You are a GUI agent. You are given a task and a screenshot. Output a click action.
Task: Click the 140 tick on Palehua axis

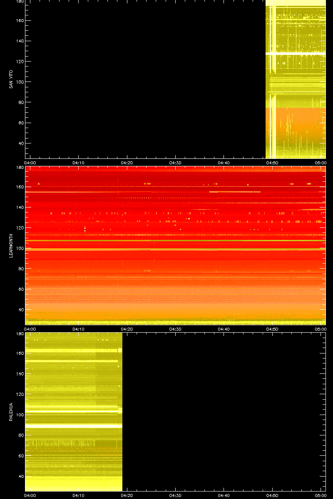20,374
